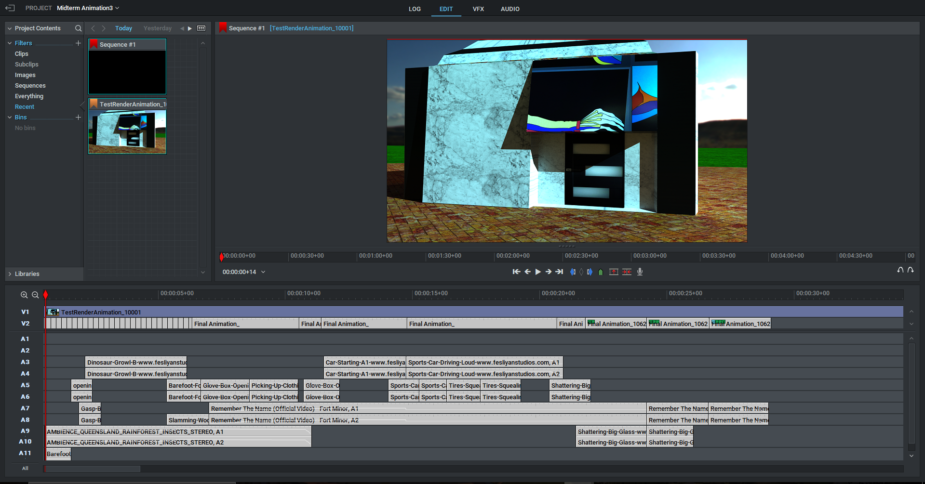
Task: Open the tile view icon beside Yesterday
Action: 201,28
